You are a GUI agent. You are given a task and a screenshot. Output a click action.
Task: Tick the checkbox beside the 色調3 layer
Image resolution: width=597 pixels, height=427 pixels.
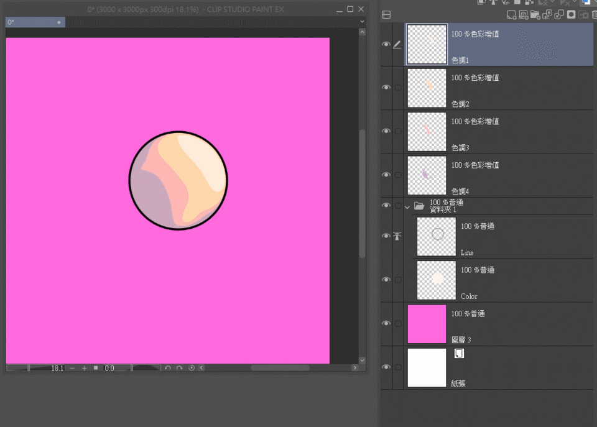tap(398, 131)
